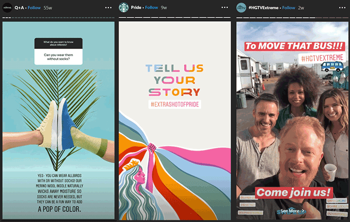Screen dimensions: 350x222
Task: Tap the #EXTRASHOTOFPRIDE hashtag sticker
Action: tap(175, 104)
